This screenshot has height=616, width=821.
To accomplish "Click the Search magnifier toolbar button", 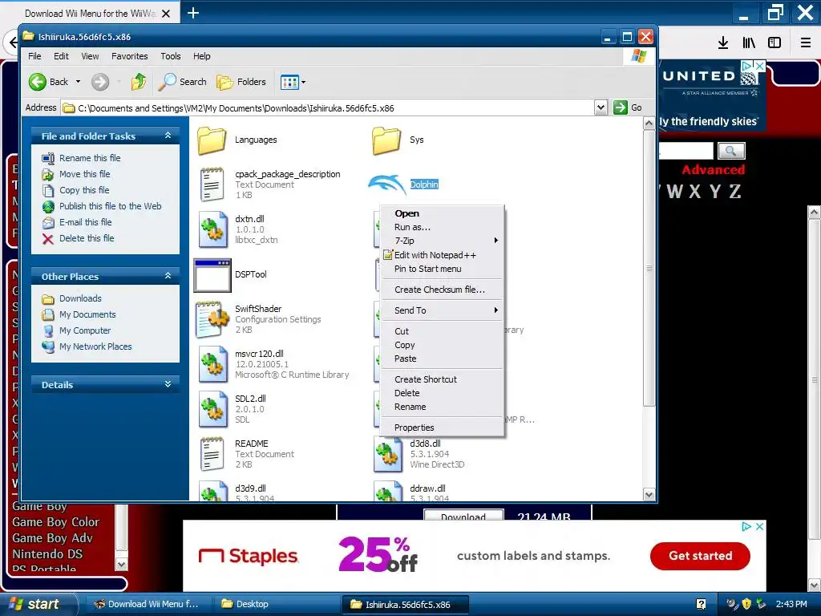I will pos(182,82).
